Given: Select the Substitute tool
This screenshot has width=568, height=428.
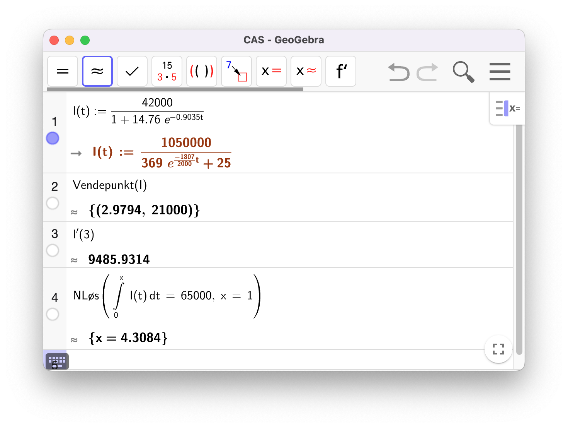Looking at the screenshot, I should pyautogui.click(x=236, y=71).
